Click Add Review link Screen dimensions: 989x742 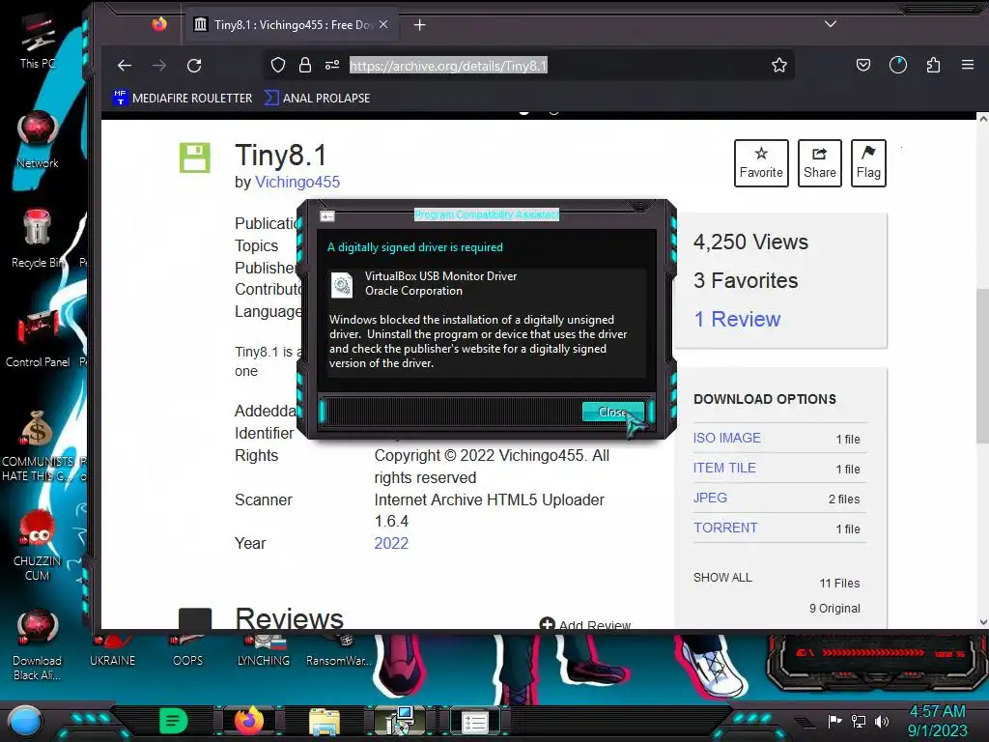pos(584,625)
